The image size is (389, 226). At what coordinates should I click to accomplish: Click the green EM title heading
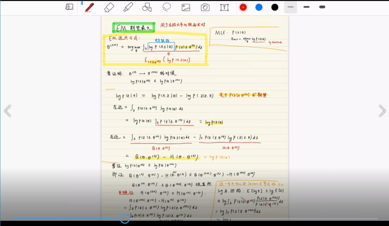point(134,27)
